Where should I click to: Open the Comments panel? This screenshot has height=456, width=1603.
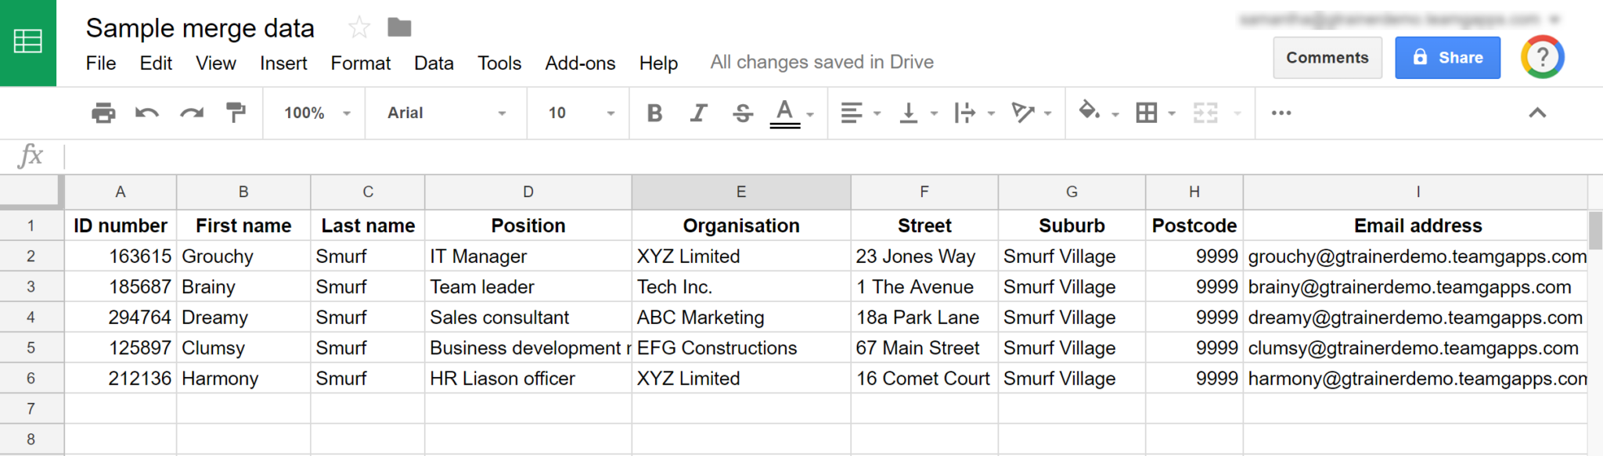(1327, 57)
